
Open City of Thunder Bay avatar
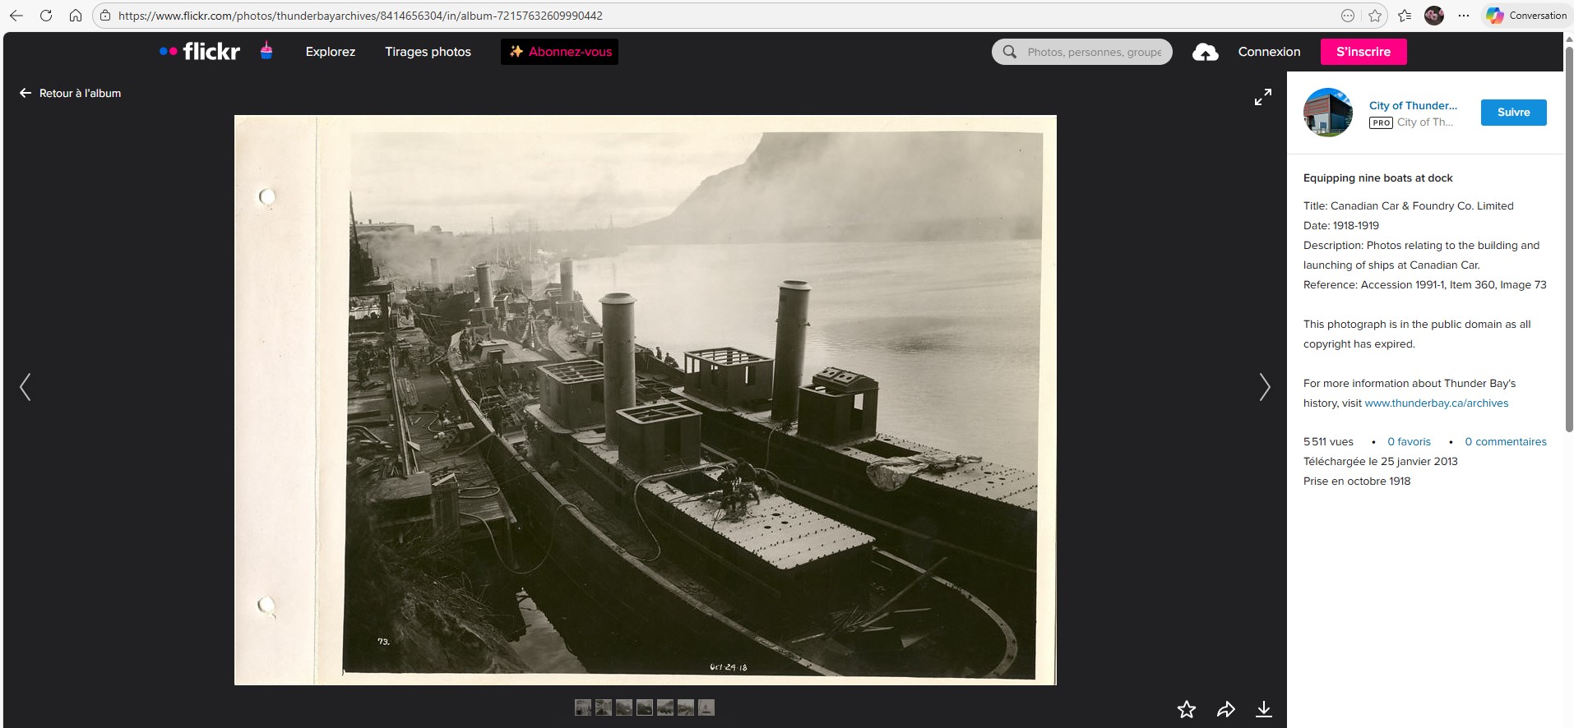pyautogui.click(x=1328, y=113)
